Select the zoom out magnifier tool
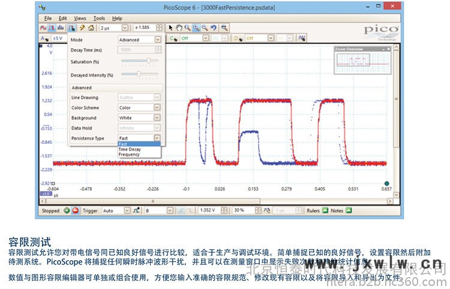This screenshot has width=450, height=289. [x=205, y=28]
